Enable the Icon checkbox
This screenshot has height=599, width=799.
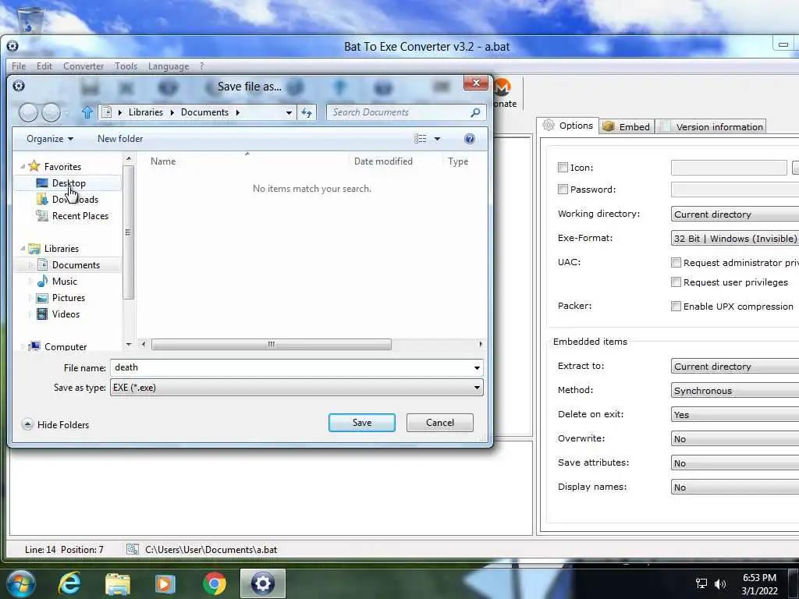point(563,167)
